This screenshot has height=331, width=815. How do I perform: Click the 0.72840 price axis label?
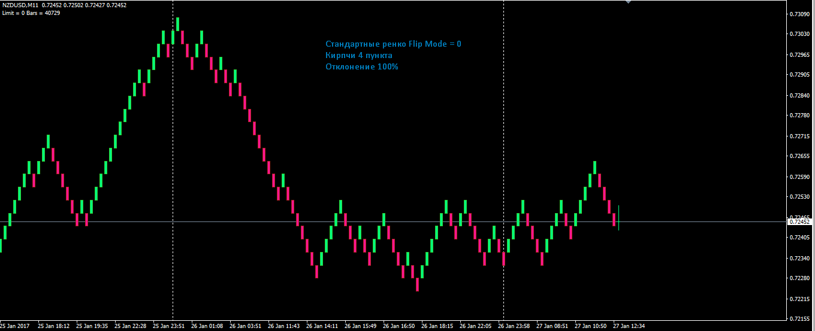(799, 95)
